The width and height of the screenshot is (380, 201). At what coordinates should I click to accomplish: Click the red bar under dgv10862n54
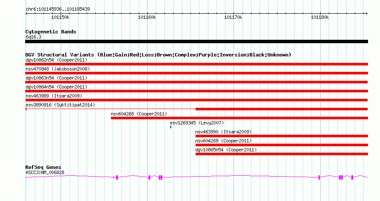[x=196, y=64]
